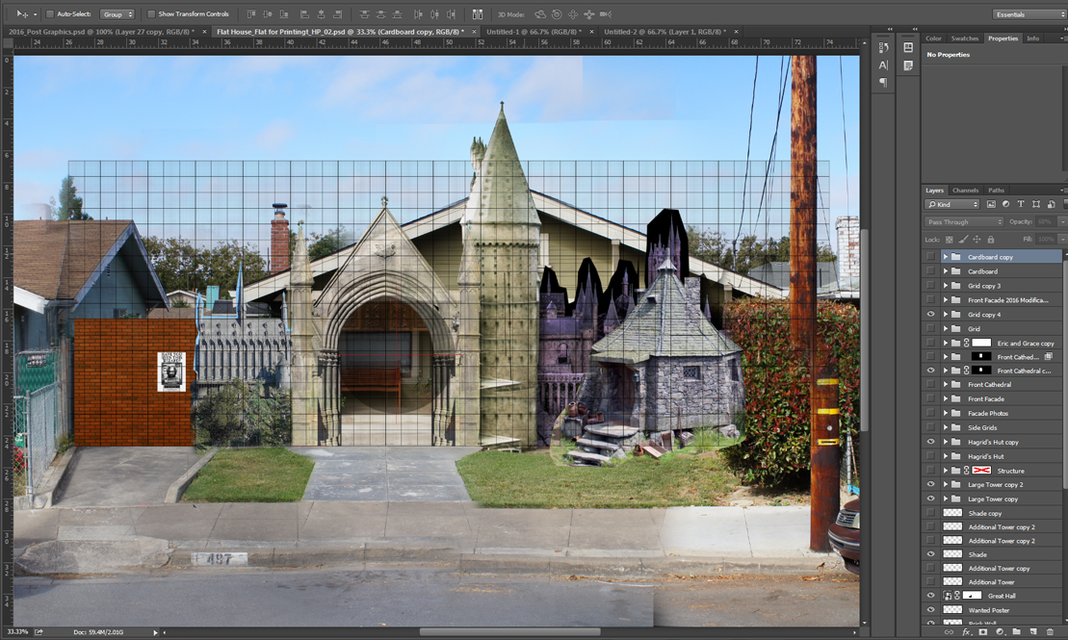Show the Cardboard copy layer group
Screen dimensions: 1068x640
[930, 257]
